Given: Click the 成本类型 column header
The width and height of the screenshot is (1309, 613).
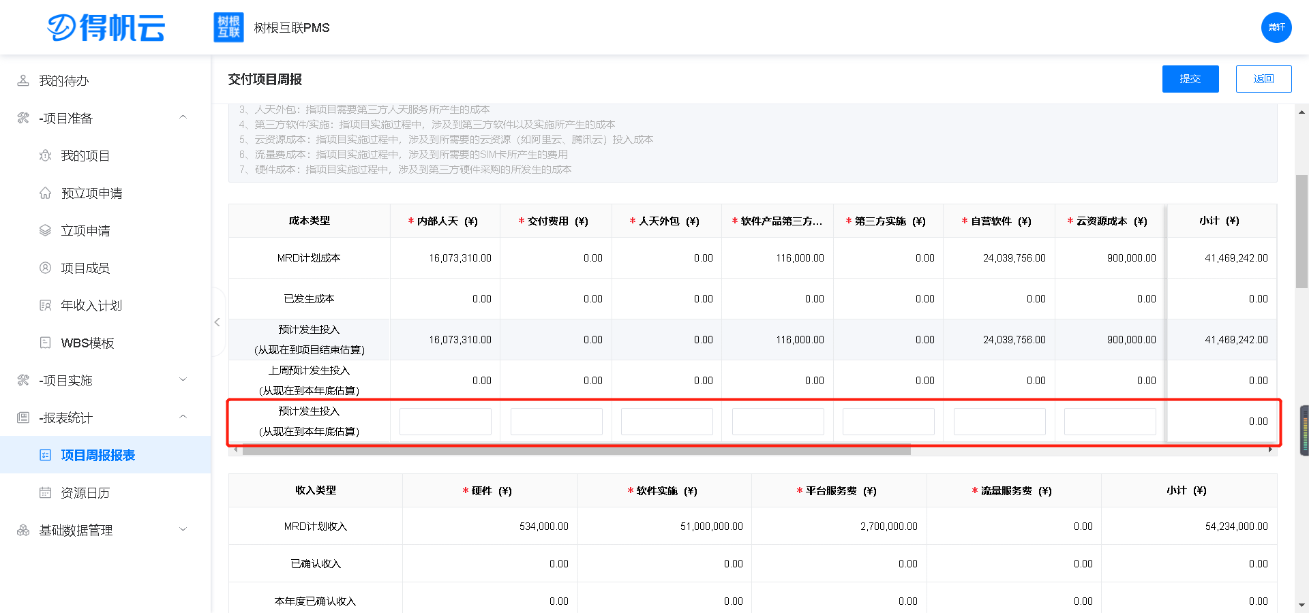Looking at the screenshot, I should pos(309,221).
